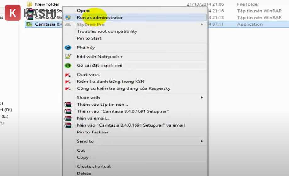
Task: Click the File folder type cell
Action: (248, 4)
